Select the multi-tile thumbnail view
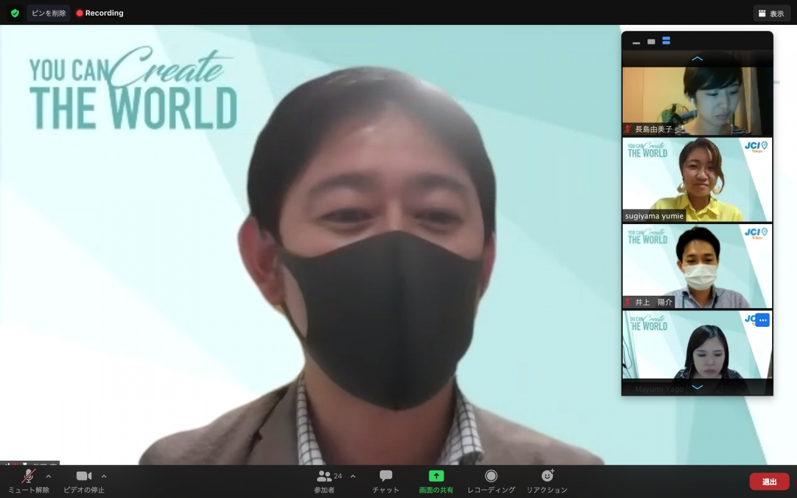Viewport: 797px width, 498px height. point(666,41)
